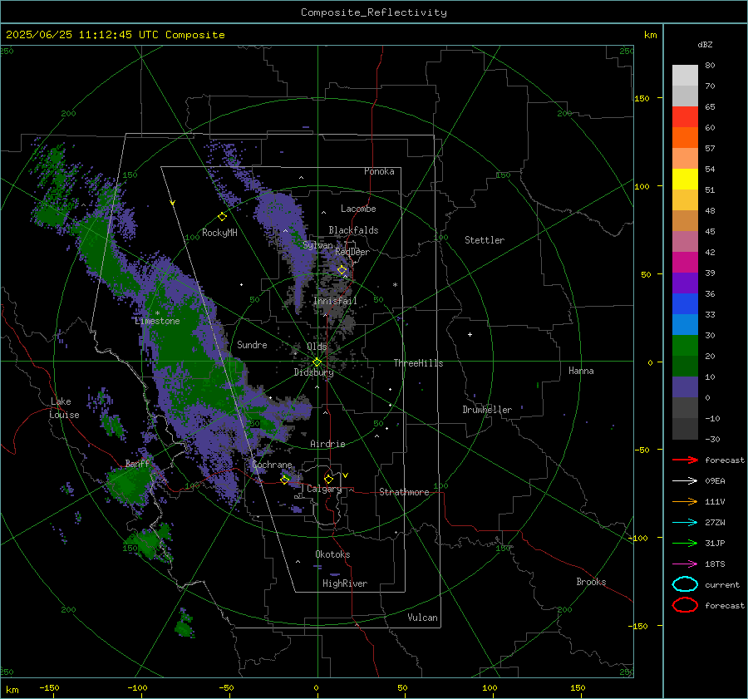Click the green 31JP arrow in legend
This screenshot has height=699, width=748.
pyautogui.click(x=685, y=543)
